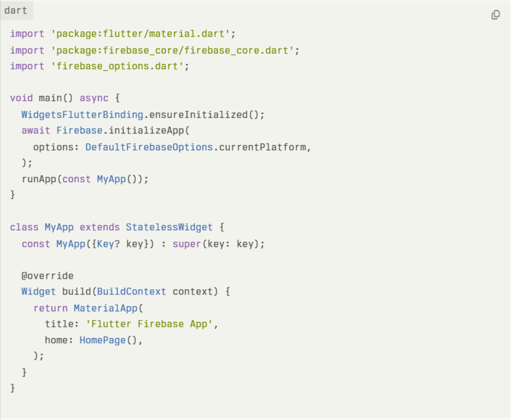Click the async keyword after main()
This screenshot has width=511, height=420.
point(94,98)
